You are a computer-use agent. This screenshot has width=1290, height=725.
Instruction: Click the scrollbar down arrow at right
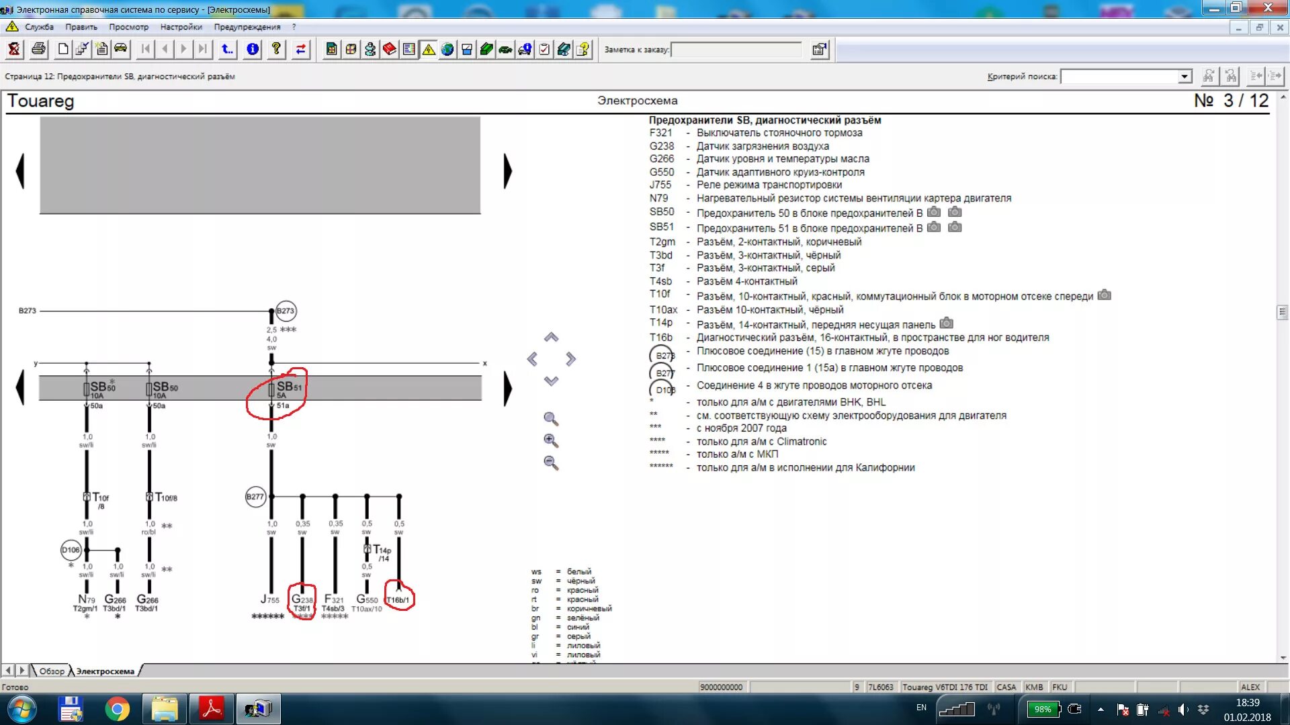pos(1283,658)
